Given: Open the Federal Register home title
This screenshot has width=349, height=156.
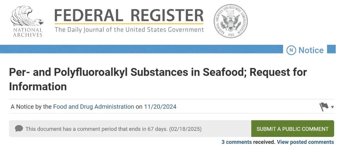Looking at the screenshot, I should (x=129, y=15).
